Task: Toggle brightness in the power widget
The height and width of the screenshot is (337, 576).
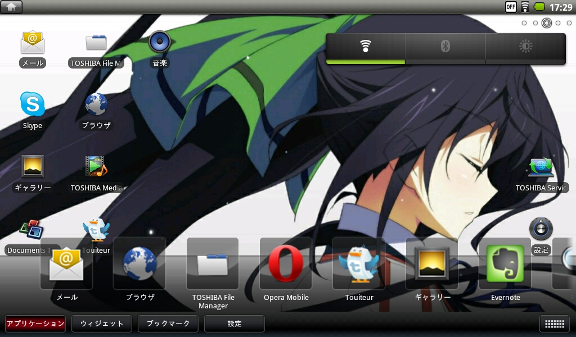Action: [x=526, y=48]
